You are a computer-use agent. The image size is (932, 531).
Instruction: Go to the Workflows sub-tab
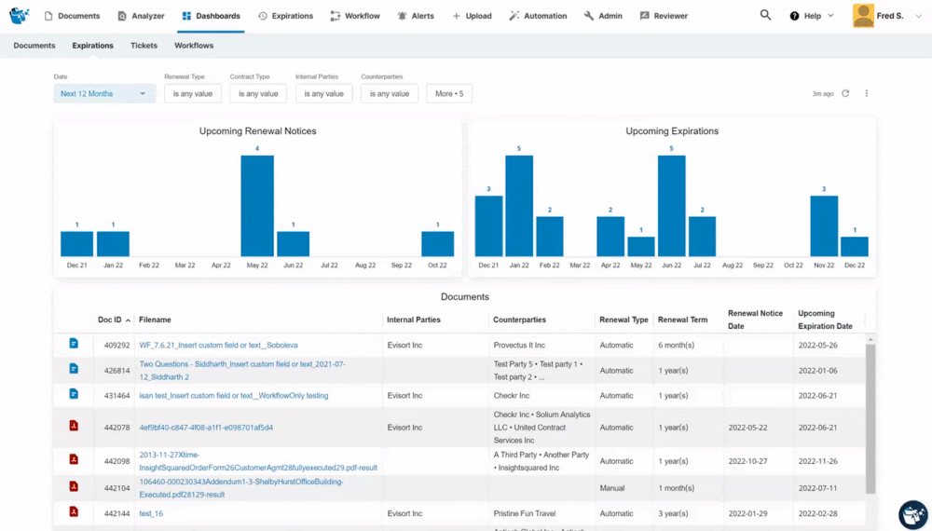194,46
